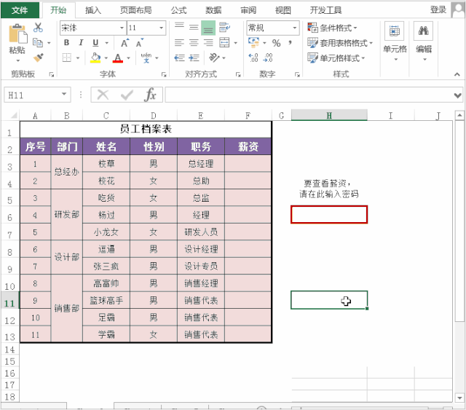The image size is (466, 410).
Task: Open the font size 11 dropdown
Action: [x=161, y=28]
